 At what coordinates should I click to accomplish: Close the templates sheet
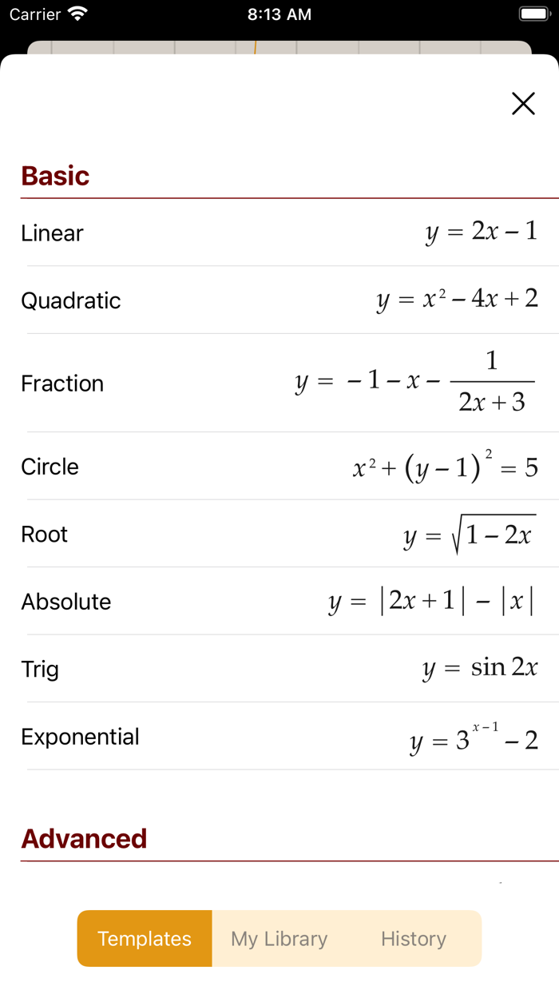523,104
